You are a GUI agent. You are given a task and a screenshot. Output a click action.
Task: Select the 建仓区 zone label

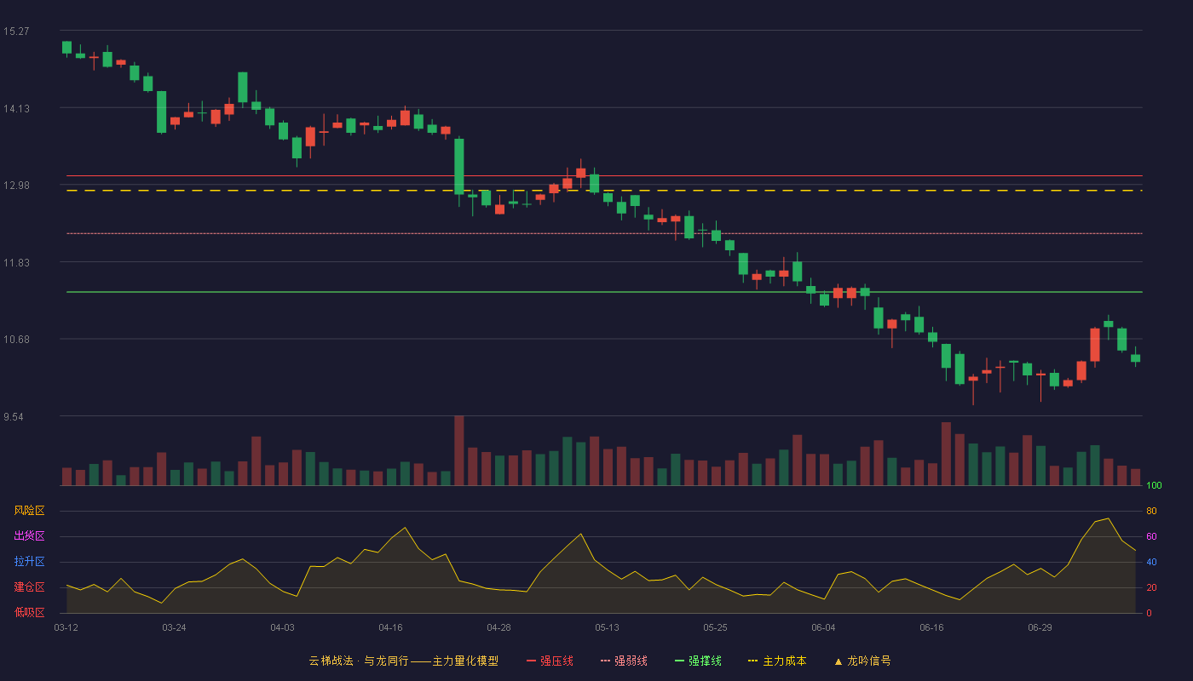tap(29, 587)
